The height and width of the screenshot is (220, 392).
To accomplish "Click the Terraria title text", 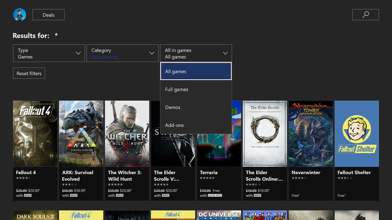I will [209, 172].
